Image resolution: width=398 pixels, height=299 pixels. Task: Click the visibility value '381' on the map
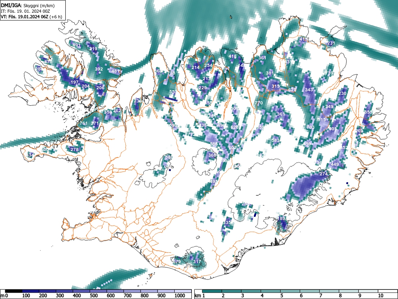tap(270, 73)
